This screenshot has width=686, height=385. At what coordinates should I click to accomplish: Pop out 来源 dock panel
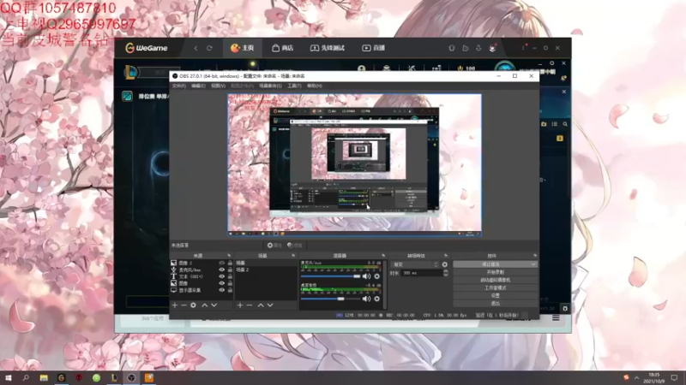click(229, 255)
